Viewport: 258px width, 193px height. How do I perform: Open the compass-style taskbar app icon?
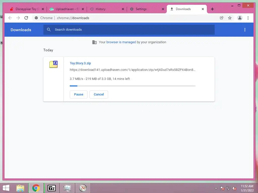[83, 188]
